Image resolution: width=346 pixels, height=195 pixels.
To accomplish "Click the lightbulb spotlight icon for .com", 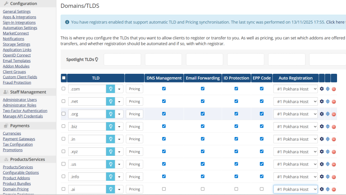I will point(110,89).
